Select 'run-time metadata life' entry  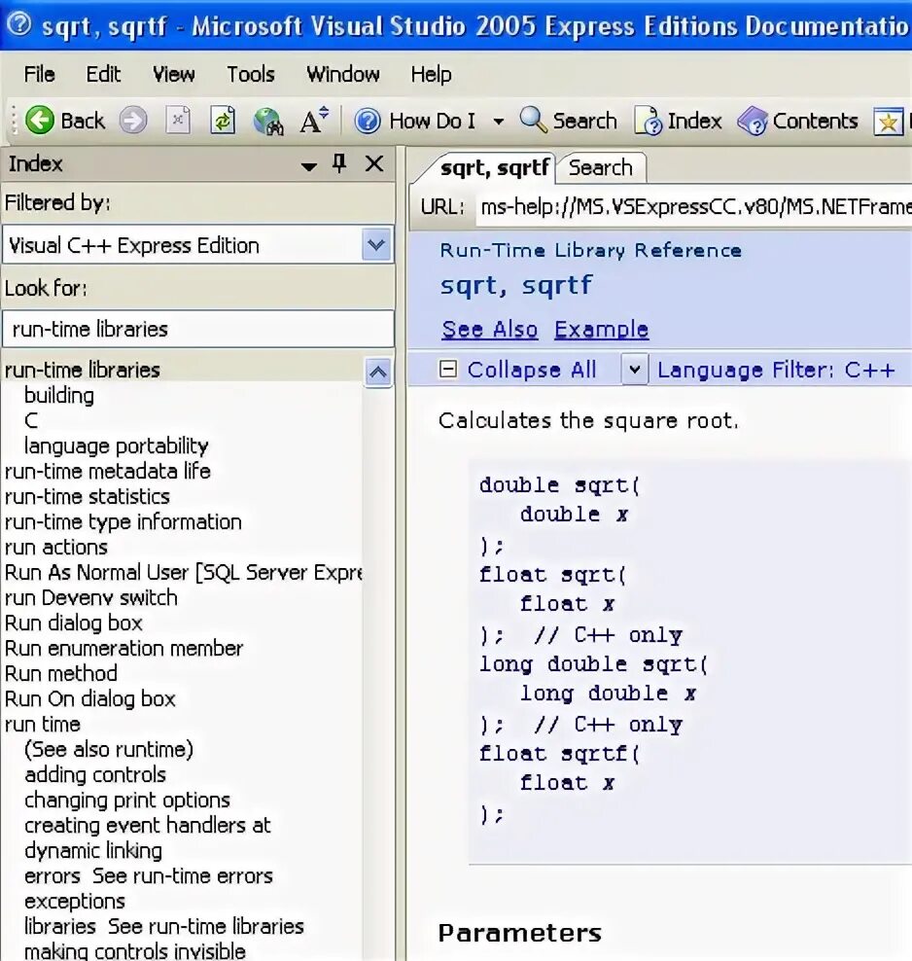click(108, 471)
